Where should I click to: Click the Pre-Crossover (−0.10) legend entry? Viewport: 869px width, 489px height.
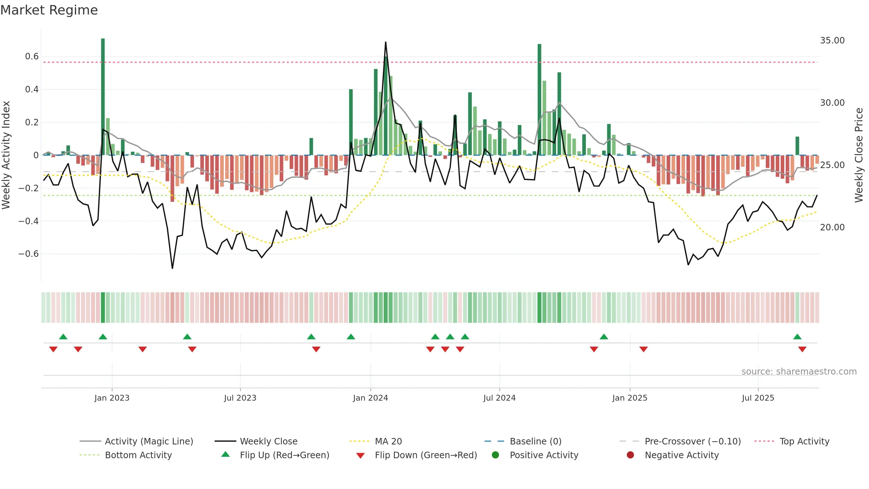click(680, 441)
